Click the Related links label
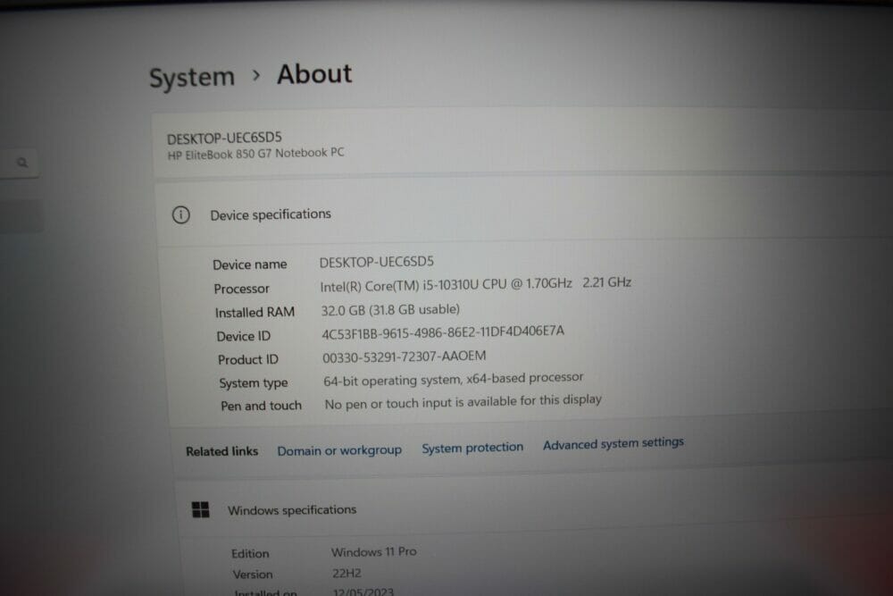Viewport: 893px width, 596px height. 221,451
